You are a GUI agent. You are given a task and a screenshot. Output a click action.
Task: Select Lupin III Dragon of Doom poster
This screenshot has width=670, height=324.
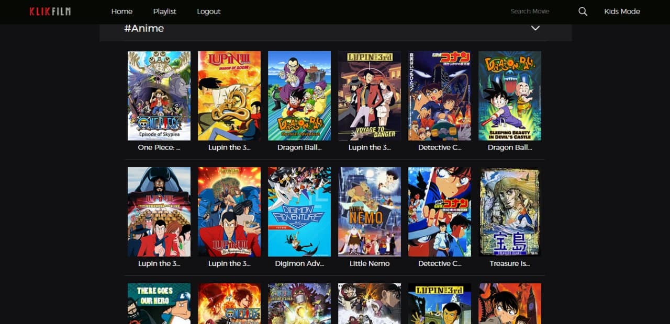(229, 96)
